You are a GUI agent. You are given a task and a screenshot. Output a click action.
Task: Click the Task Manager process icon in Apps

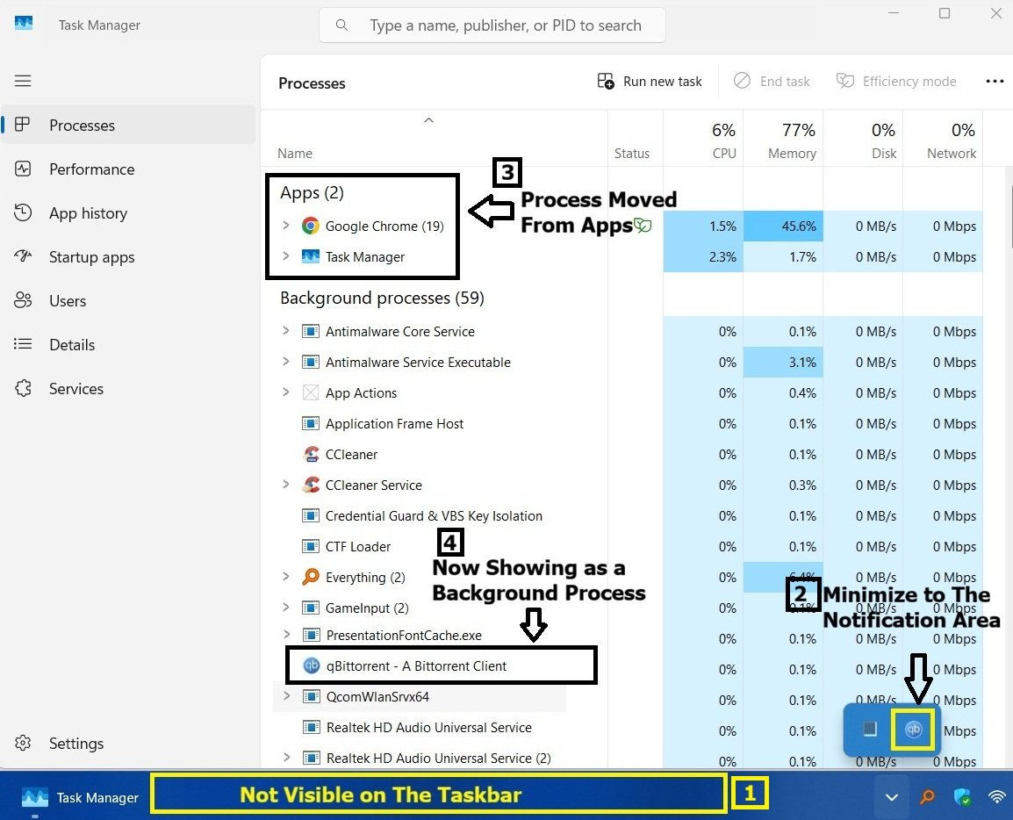[311, 256]
